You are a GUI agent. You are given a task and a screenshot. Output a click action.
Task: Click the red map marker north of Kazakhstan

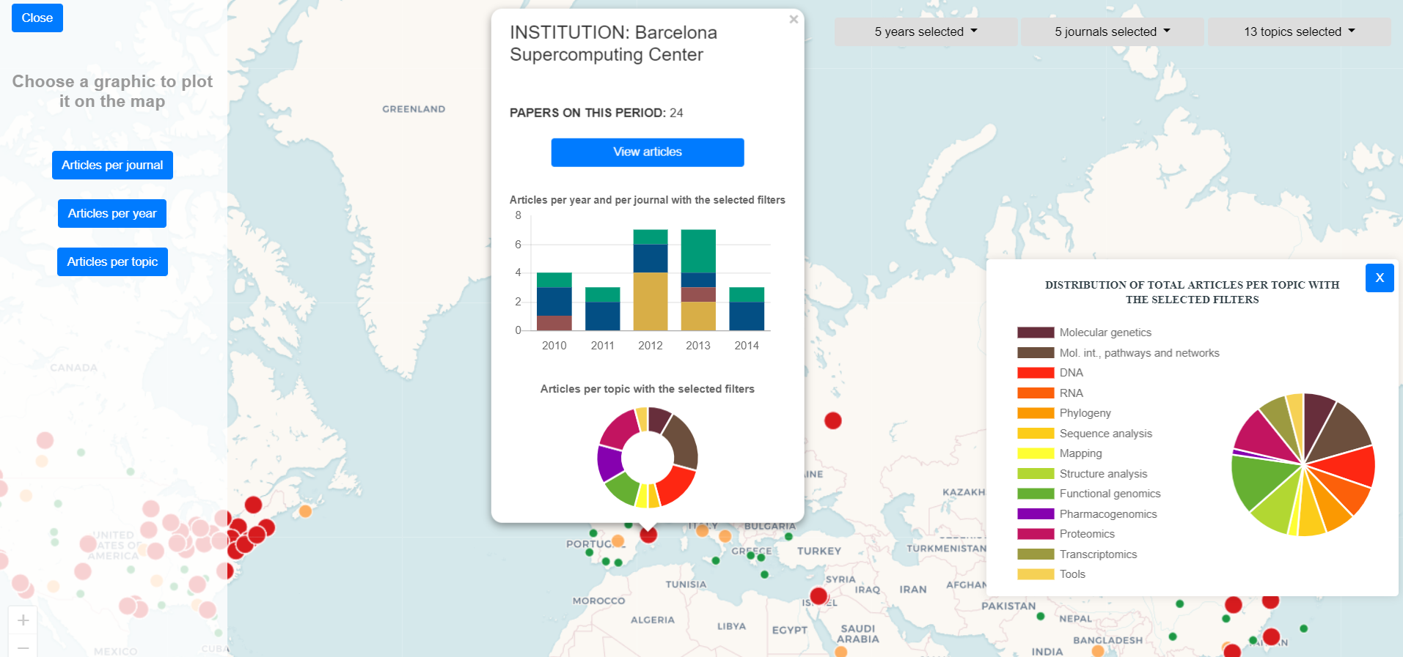pyautogui.click(x=832, y=420)
